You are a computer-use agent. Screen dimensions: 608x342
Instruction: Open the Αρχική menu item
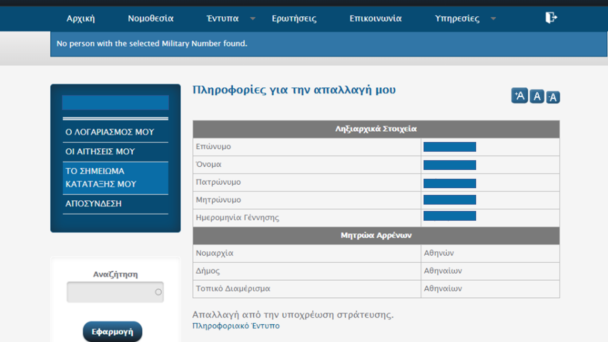81,18
